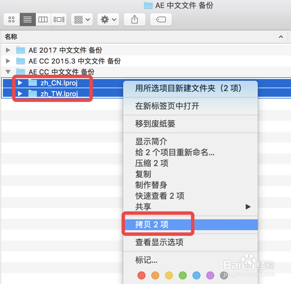The height and width of the screenshot is (284, 291).
Task: Choose 制作替身 menu entry
Action: (190, 185)
